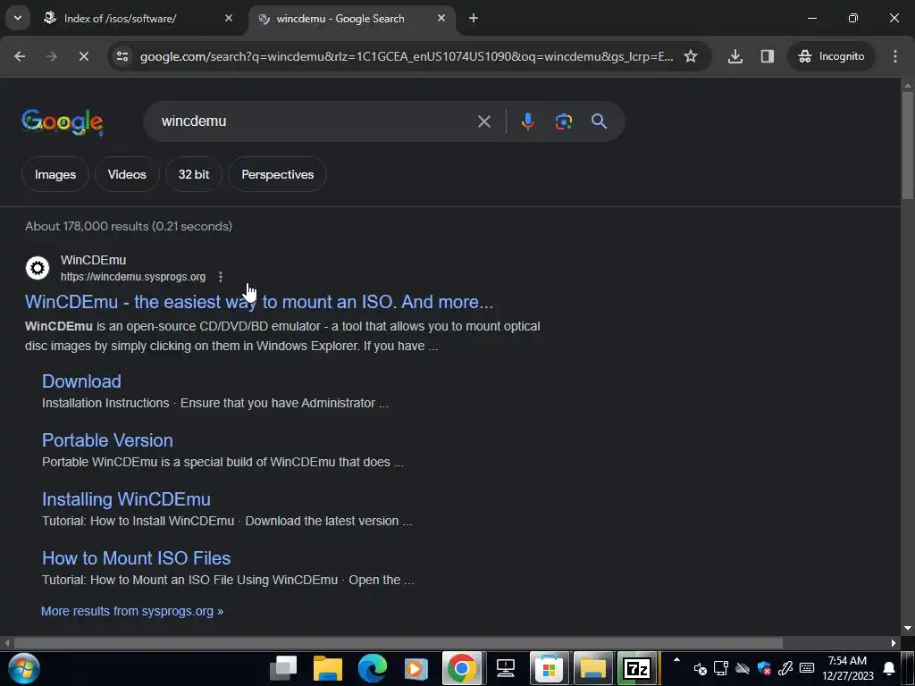Open the Chrome three-dot menu
Image resolution: width=915 pixels, height=686 pixels.
895,56
